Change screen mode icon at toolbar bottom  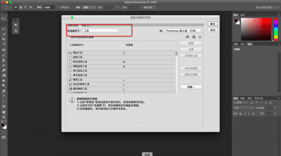point(4,137)
